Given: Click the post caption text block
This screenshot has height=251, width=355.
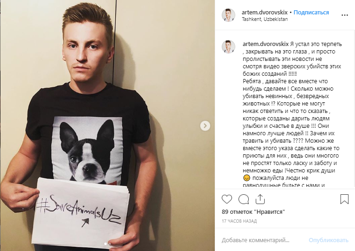Looking at the screenshot, I should (292, 114).
